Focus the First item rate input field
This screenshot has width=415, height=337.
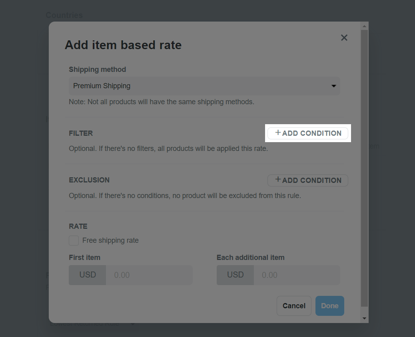click(149, 275)
